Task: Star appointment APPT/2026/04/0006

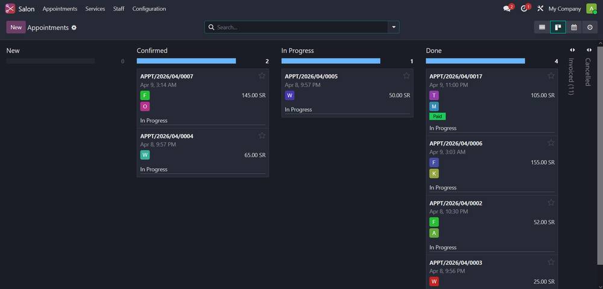Action: point(551,142)
